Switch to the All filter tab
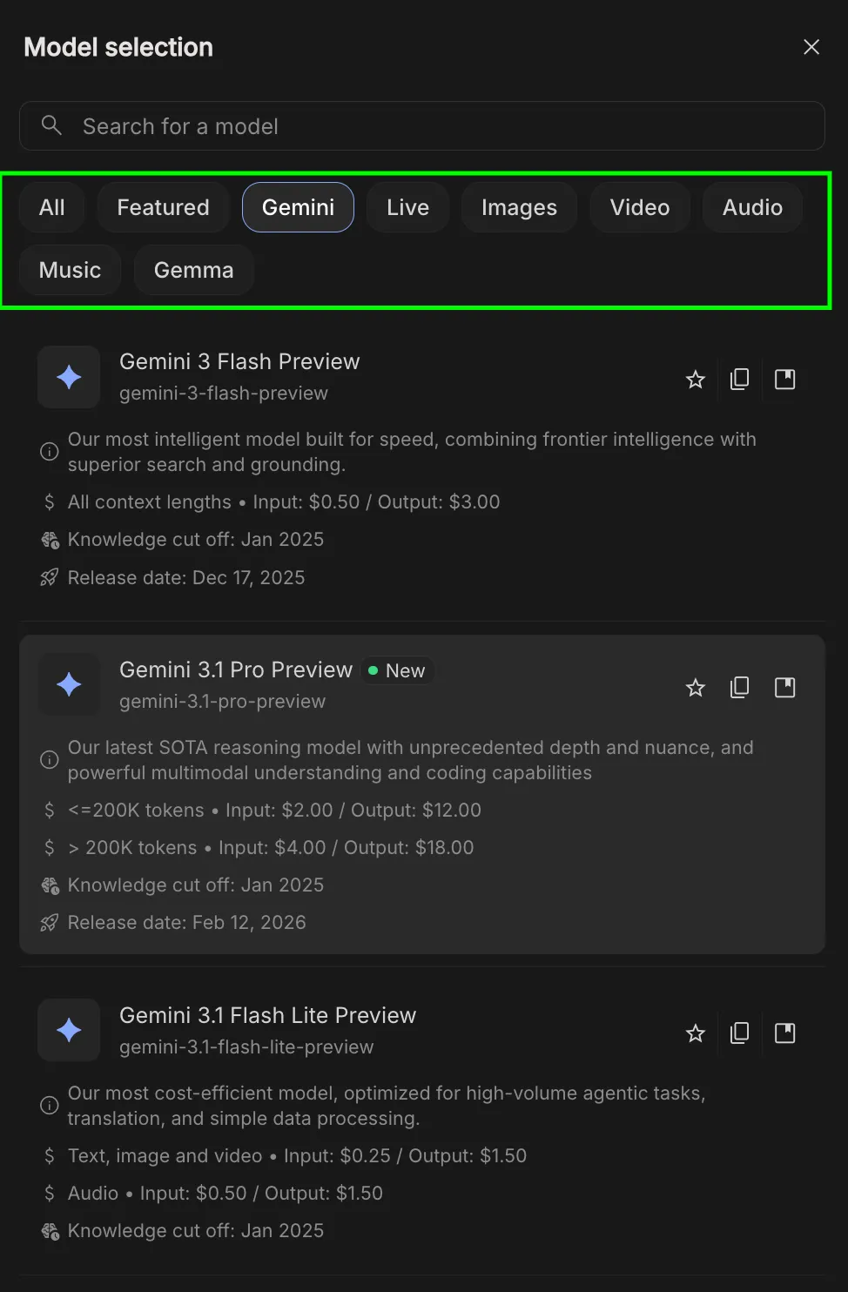Image resolution: width=848 pixels, height=1292 pixels. (x=52, y=207)
